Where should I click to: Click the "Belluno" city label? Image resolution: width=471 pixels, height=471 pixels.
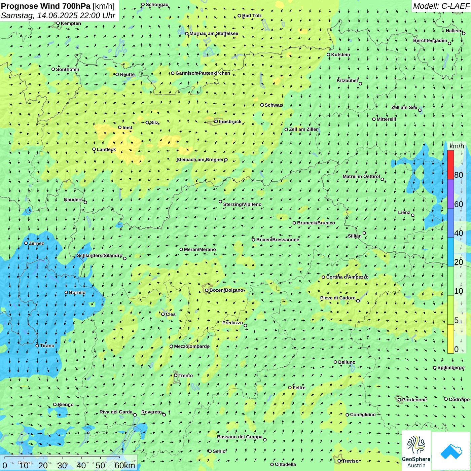[x=347, y=362]
